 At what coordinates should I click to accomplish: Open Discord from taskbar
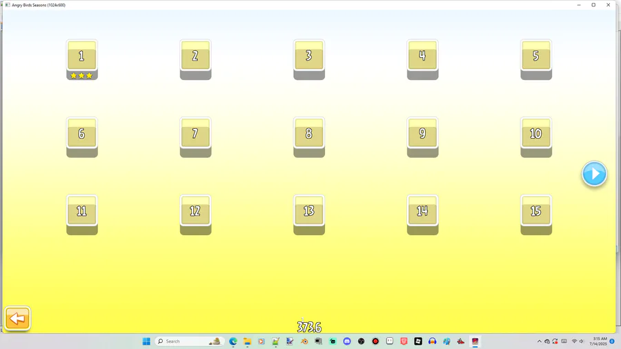pos(347,341)
